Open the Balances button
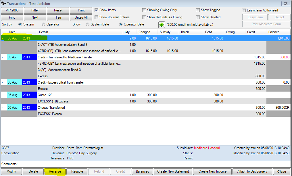 pos(143,171)
